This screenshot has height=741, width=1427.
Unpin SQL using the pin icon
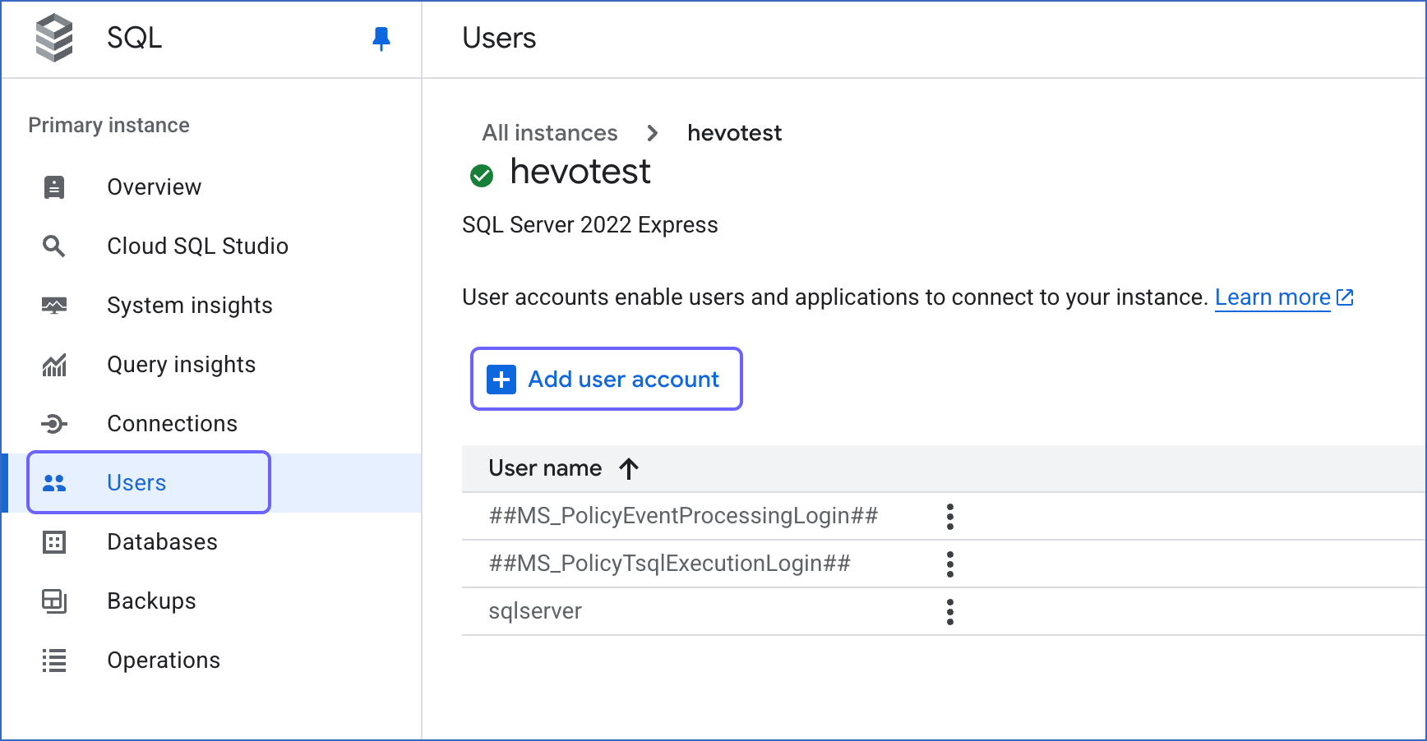tap(381, 39)
